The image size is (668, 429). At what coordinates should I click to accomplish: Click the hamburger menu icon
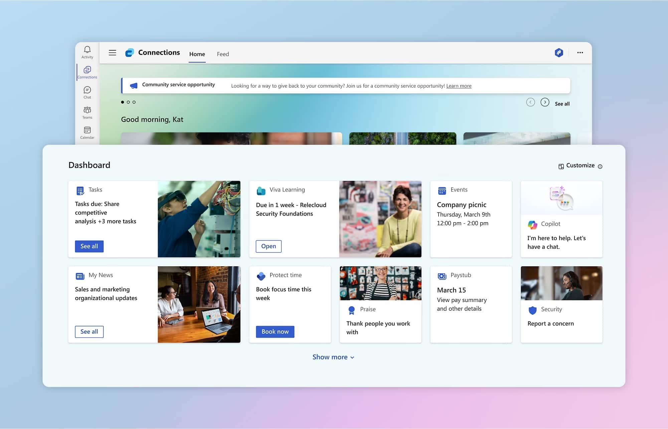click(x=113, y=53)
